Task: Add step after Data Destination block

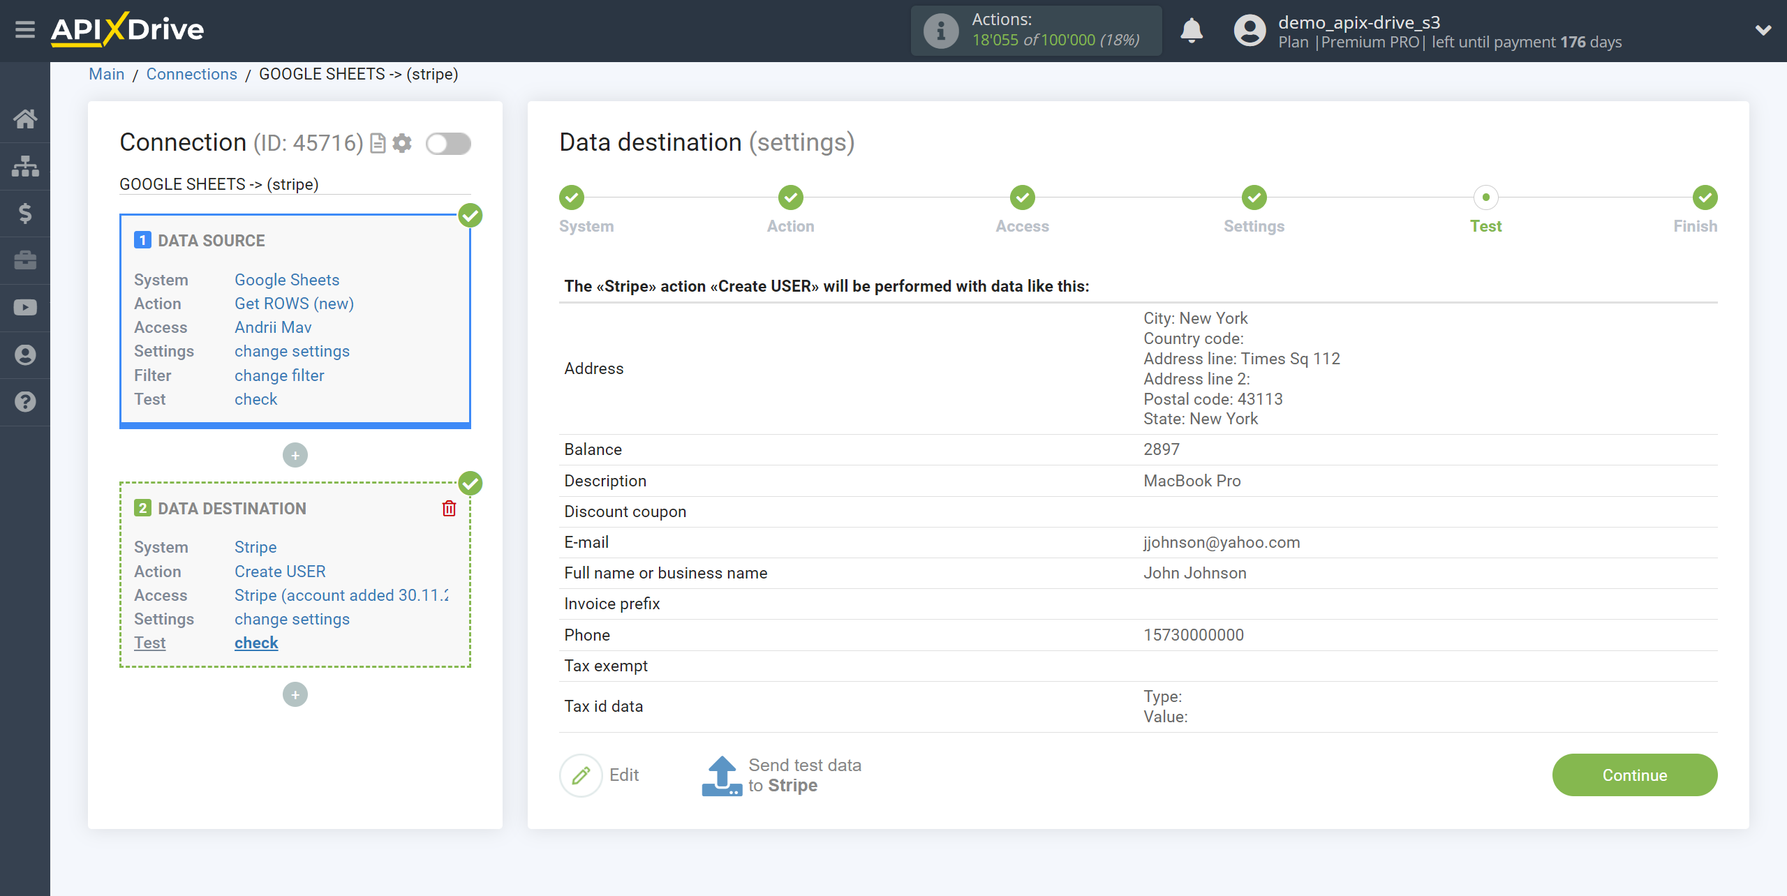Action: (x=295, y=694)
